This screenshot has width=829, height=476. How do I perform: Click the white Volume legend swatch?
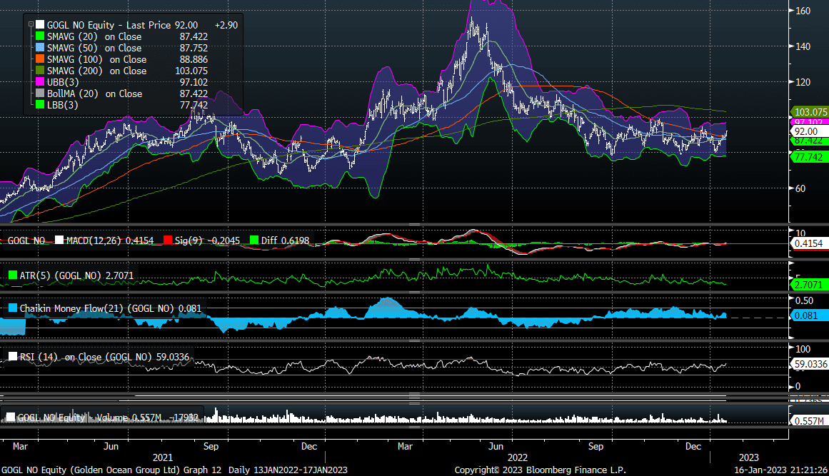(11, 417)
